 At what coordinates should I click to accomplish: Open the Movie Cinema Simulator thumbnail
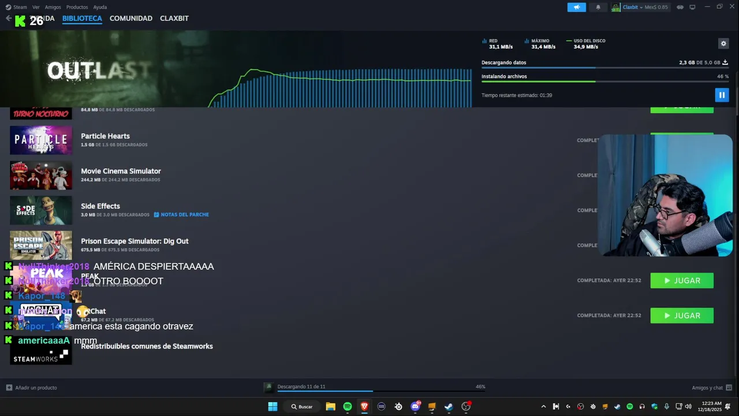[x=41, y=175]
